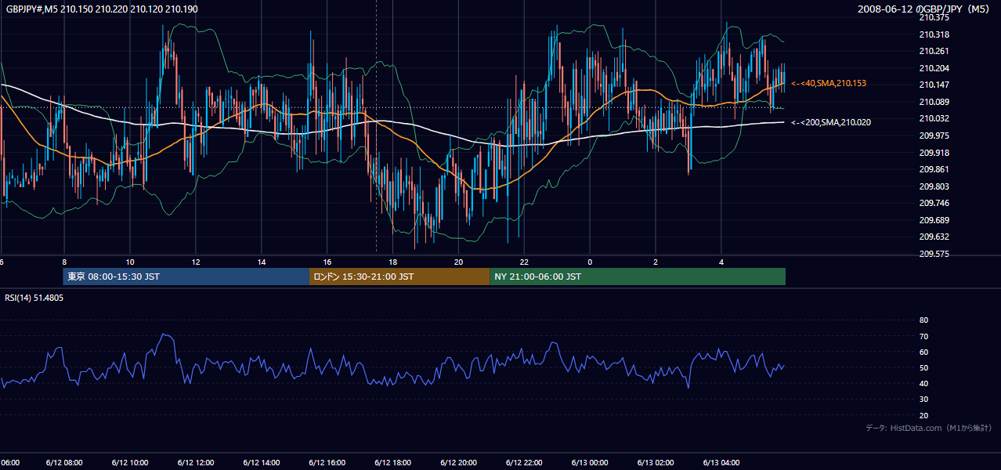Click the 209.689 price axis label

(x=934, y=220)
